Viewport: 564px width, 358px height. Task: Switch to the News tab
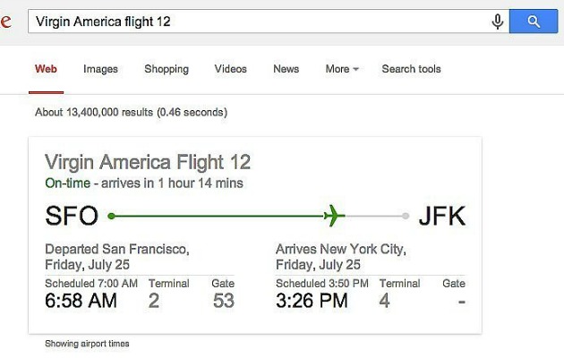click(286, 69)
